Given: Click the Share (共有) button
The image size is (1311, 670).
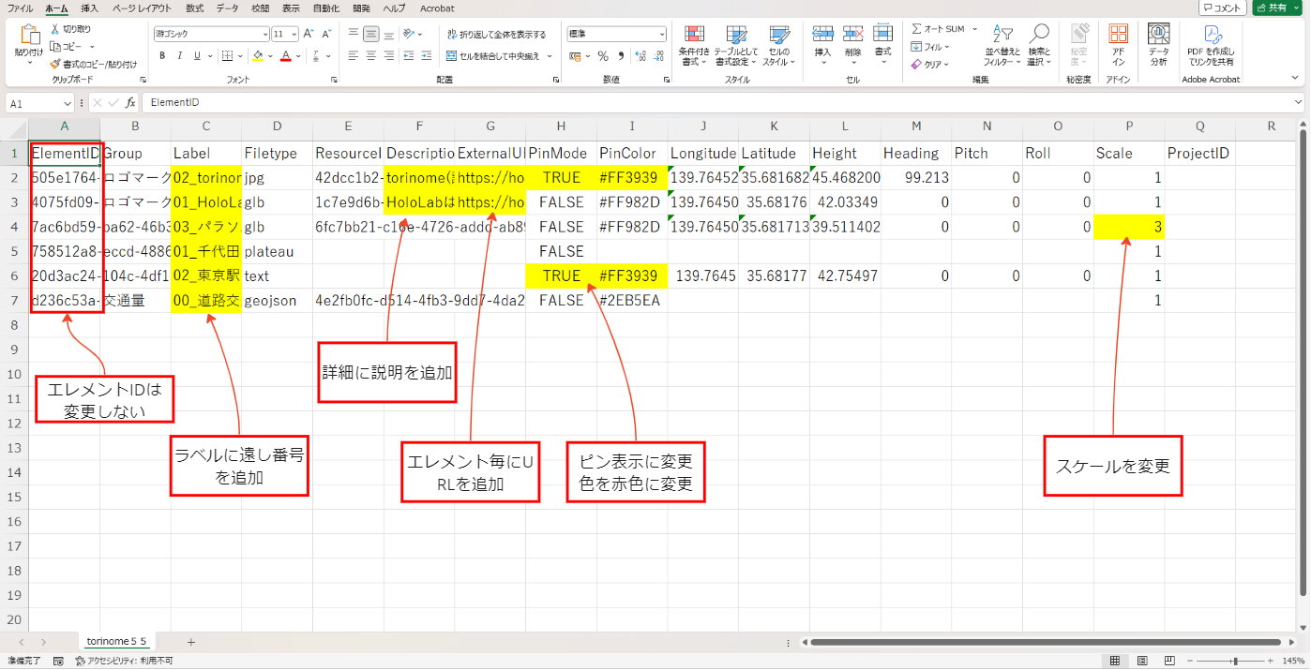Looking at the screenshot, I should click(1275, 7).
